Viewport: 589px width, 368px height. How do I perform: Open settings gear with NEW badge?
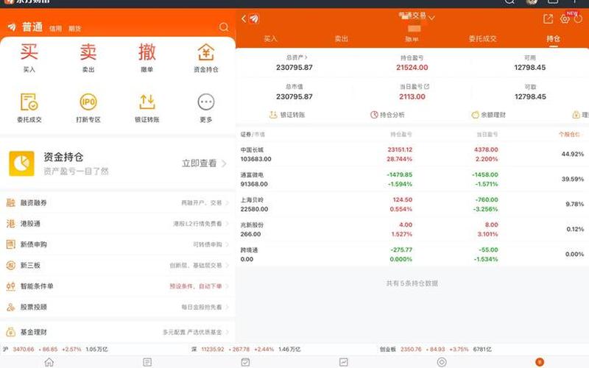(x=565, y=18)
